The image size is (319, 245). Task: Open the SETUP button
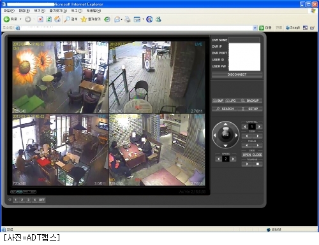[x=250, y=109]
